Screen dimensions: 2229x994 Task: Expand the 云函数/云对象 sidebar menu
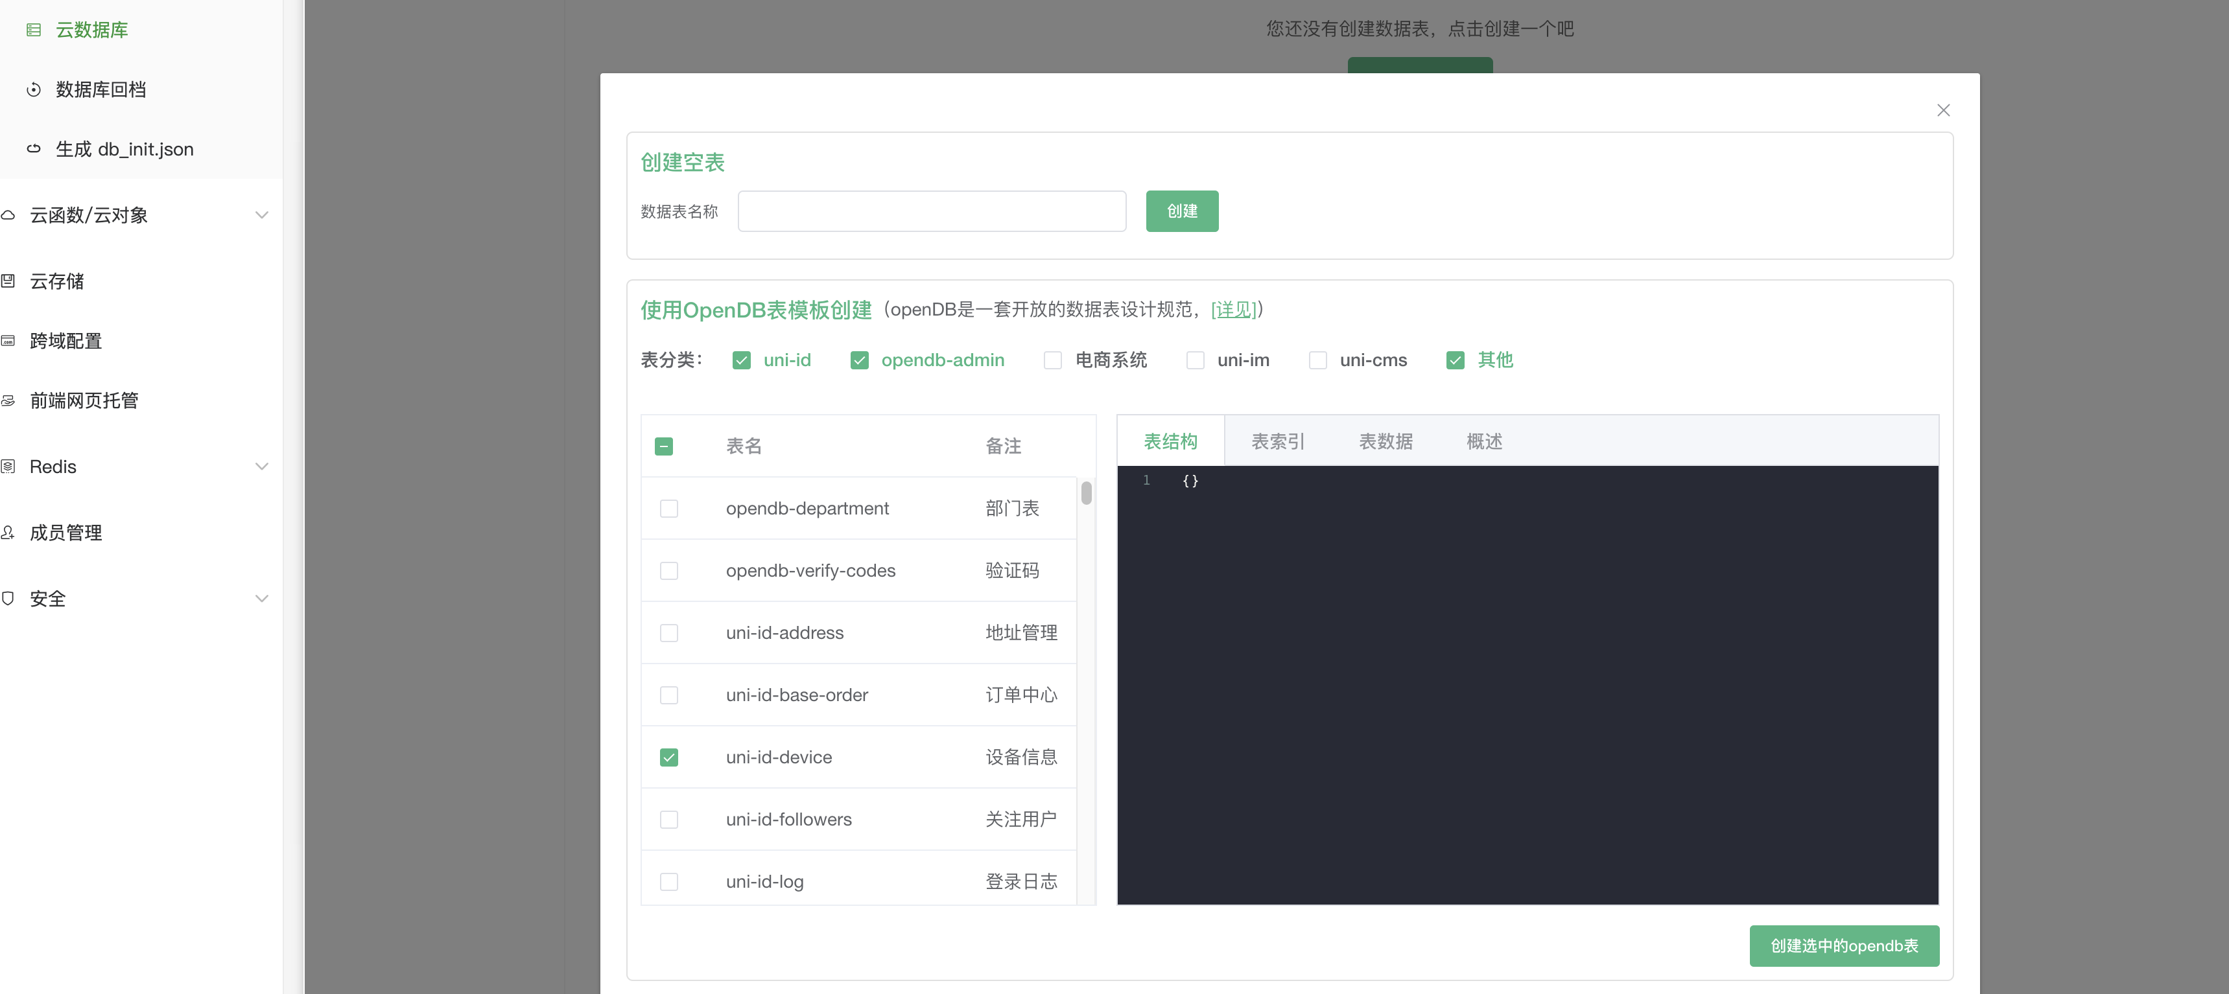pos(261,215)
